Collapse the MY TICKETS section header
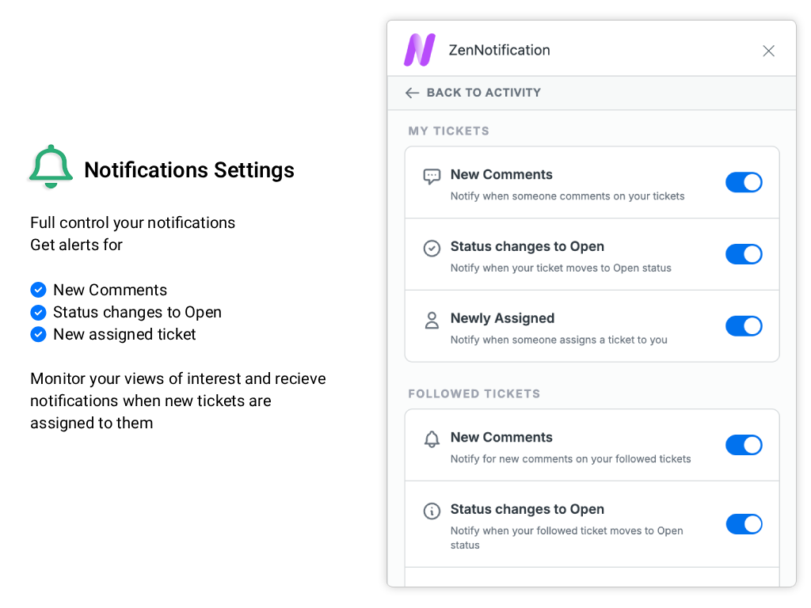811x608 pixels. (448, 131)
